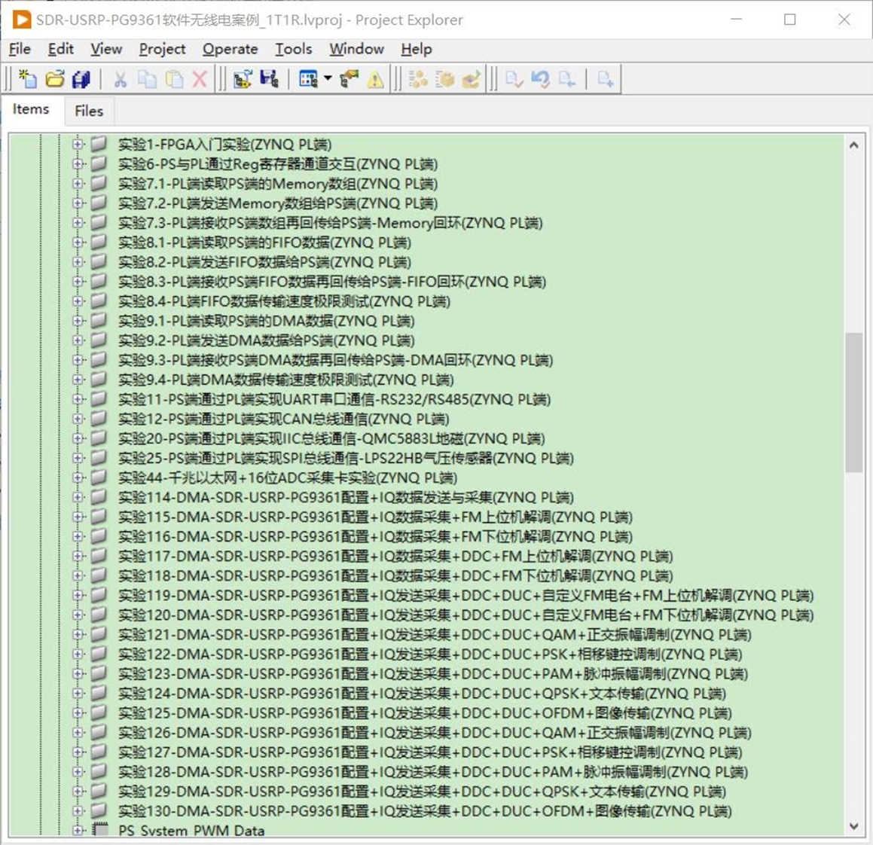
Task: Select 实验7.3 Memory回环 row
Action: point(330,223)
